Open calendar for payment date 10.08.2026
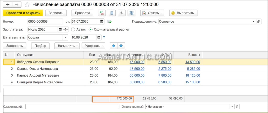 tap(99, 37)
